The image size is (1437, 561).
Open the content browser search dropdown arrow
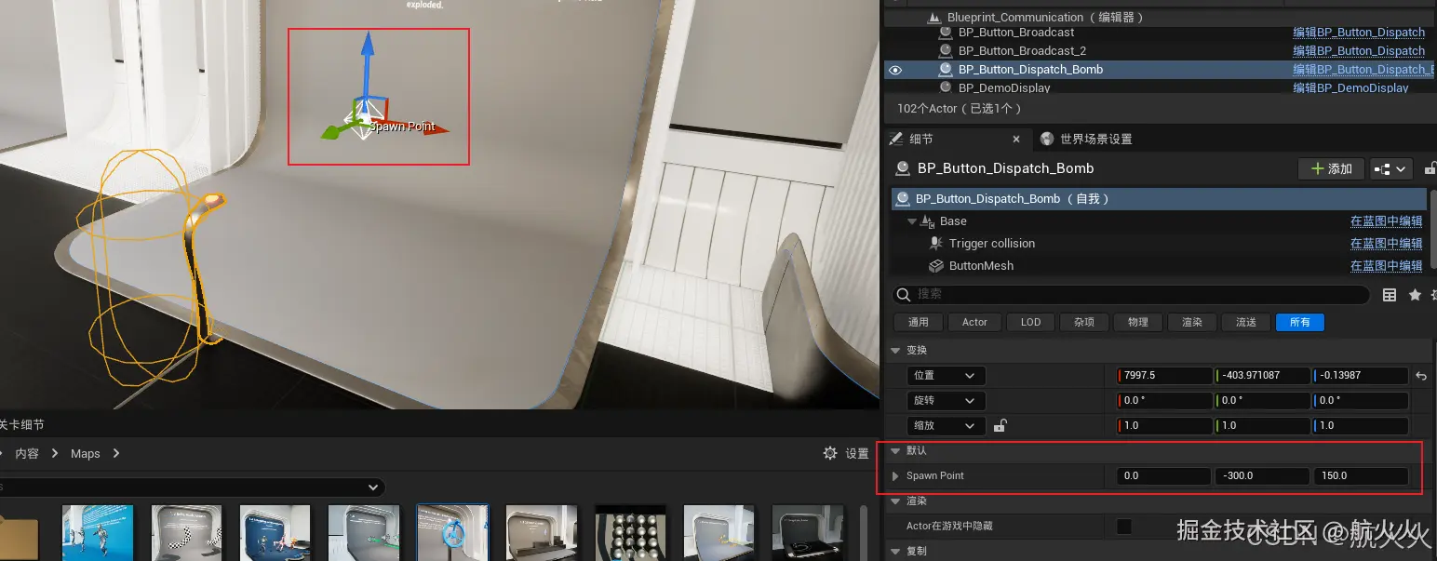pyautogui.click(x=374, y=488)
